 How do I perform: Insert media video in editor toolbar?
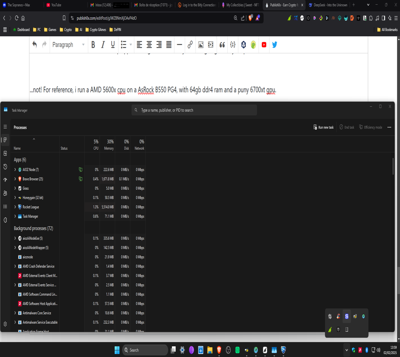pos(211,45)
